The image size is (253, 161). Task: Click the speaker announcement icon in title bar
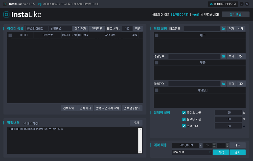click(x=40, y=4)
